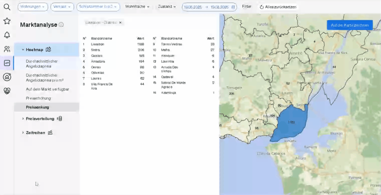Click Auf der Karte zeichnen button
The height and width of the screenshot is (195, 381).
pyautogui.click(x=349, y=25)
